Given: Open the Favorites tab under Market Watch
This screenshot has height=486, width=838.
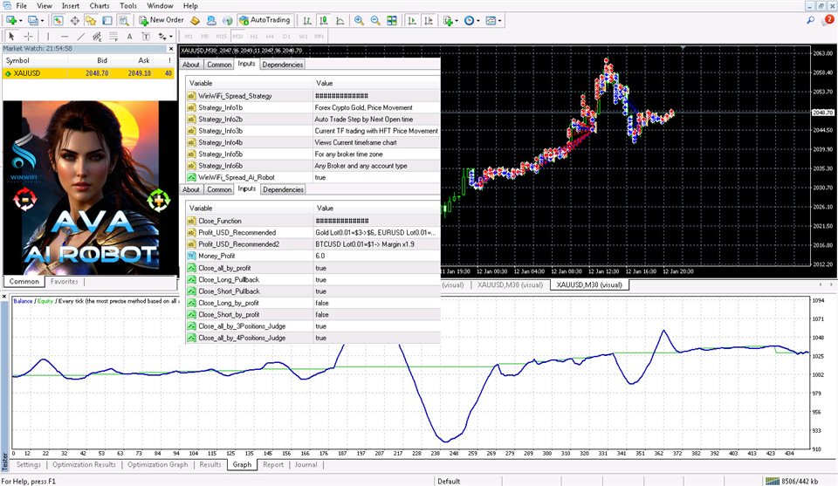Looking at the screenshot, I should [64, 282].
